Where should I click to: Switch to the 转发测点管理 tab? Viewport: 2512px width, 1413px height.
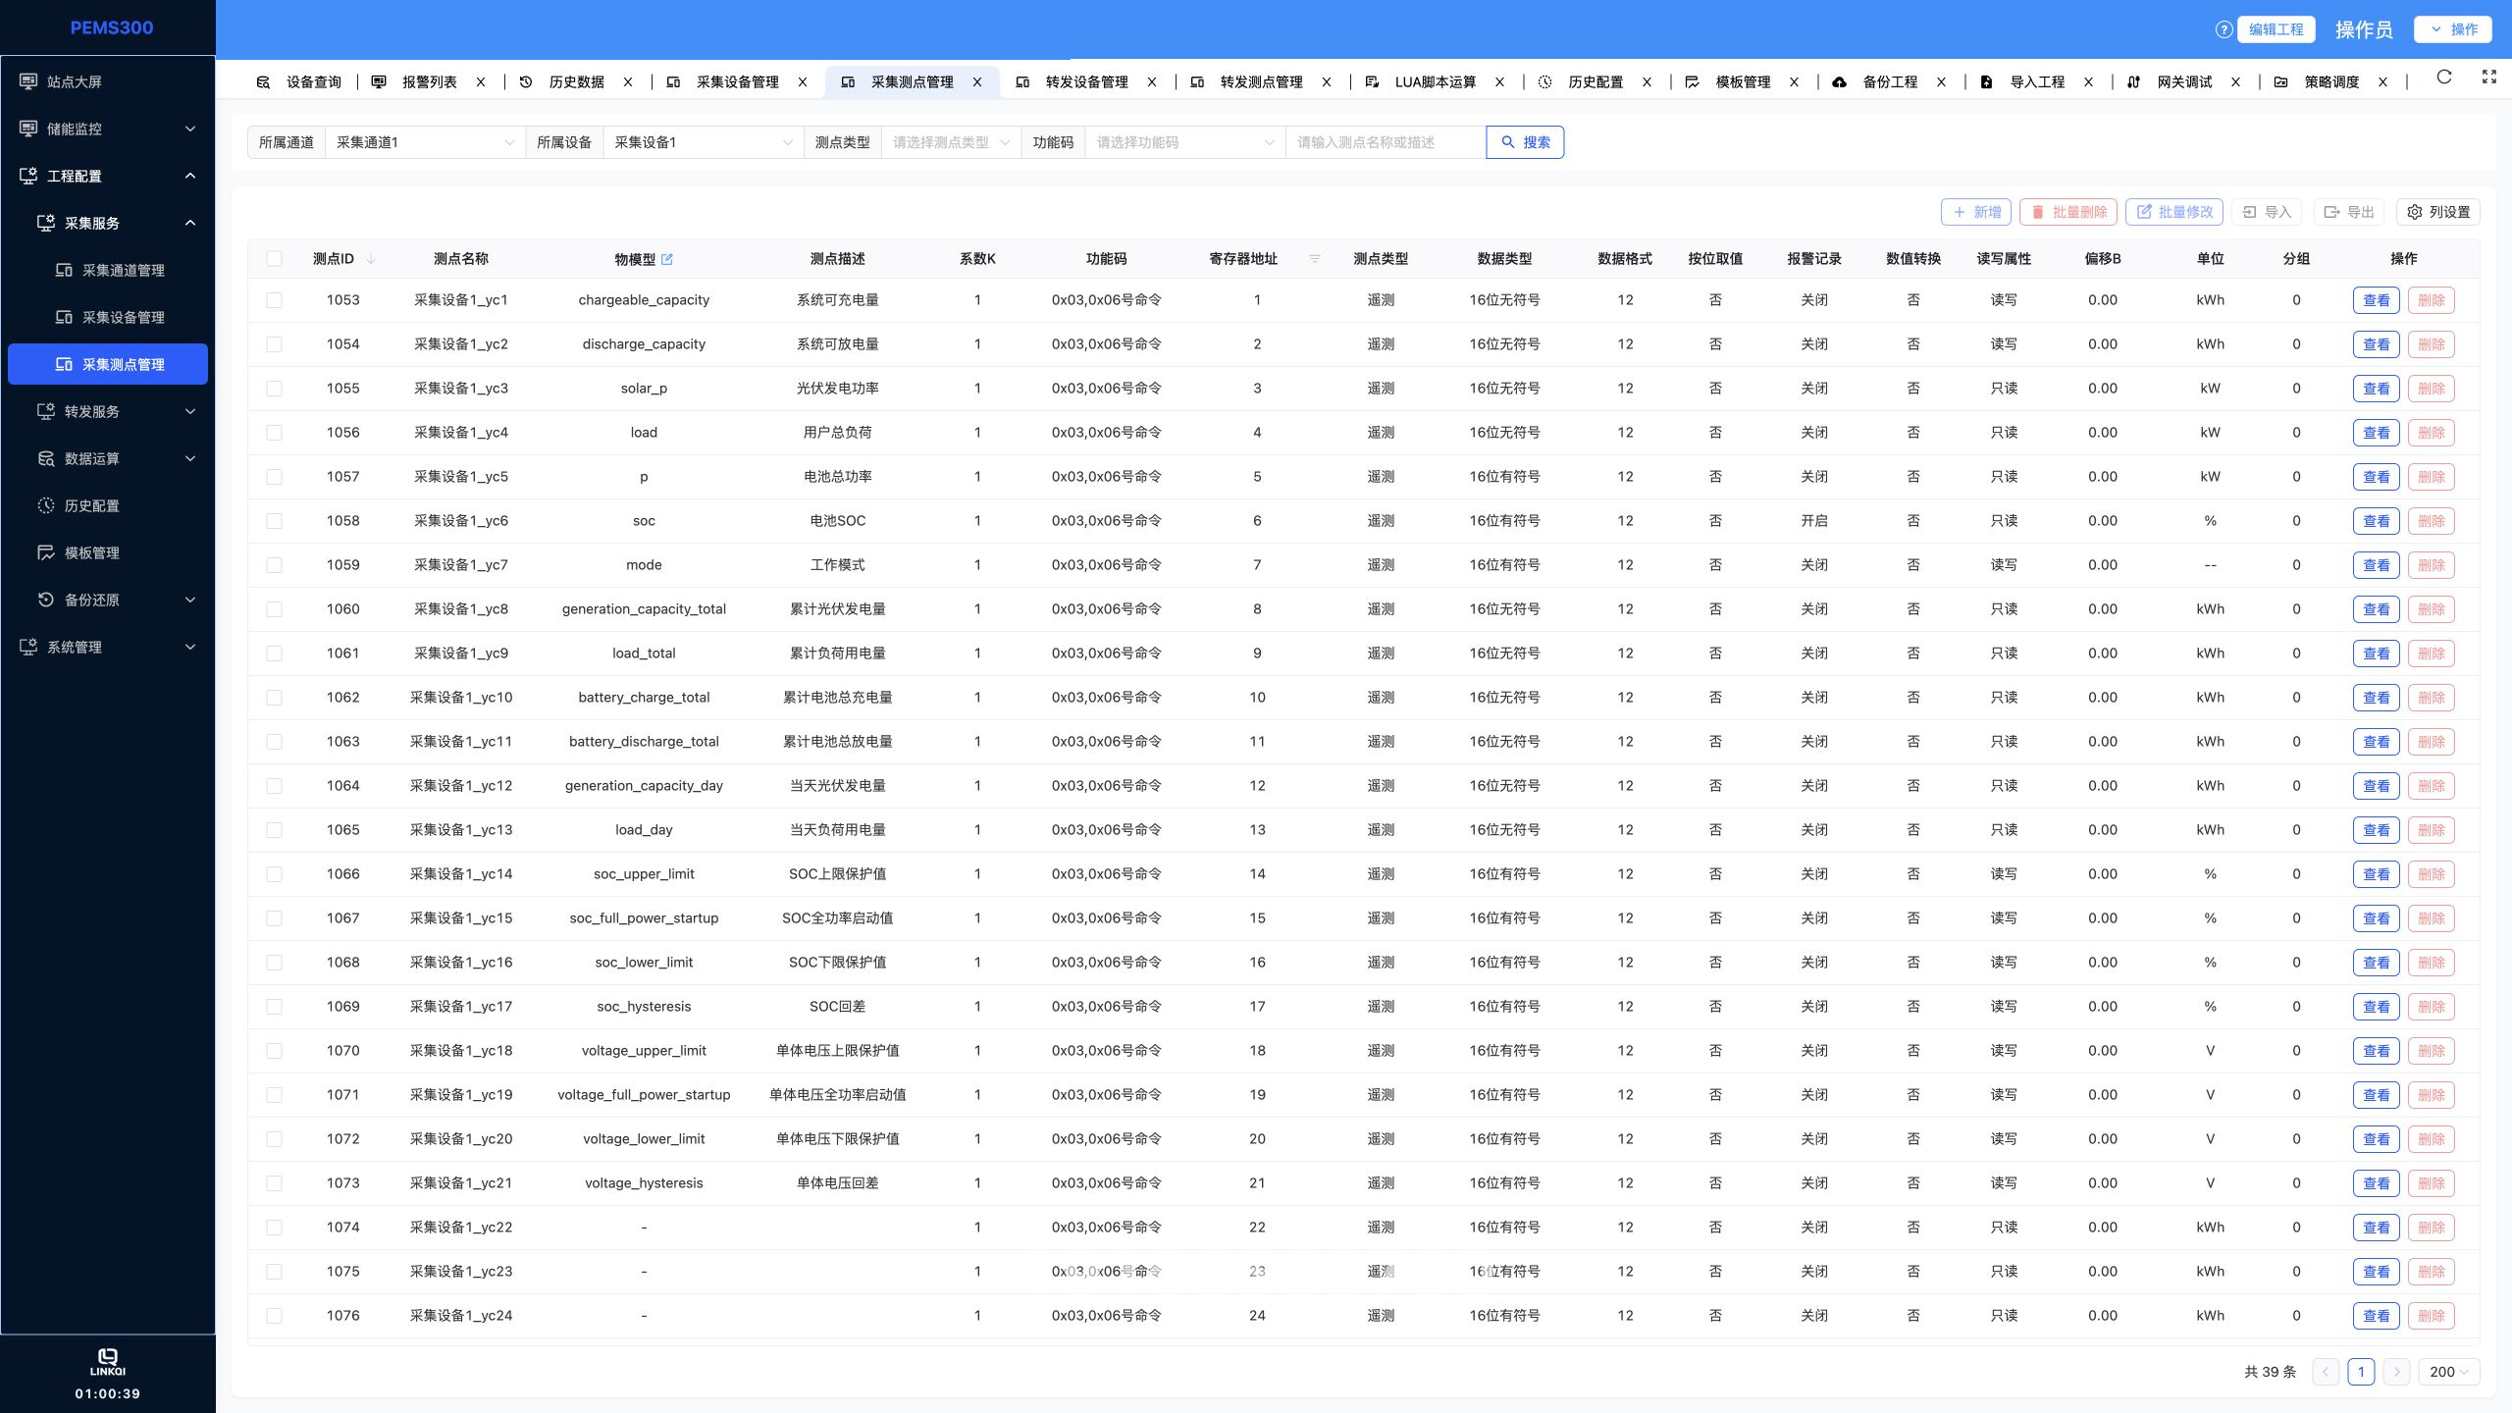(1261, 82)
